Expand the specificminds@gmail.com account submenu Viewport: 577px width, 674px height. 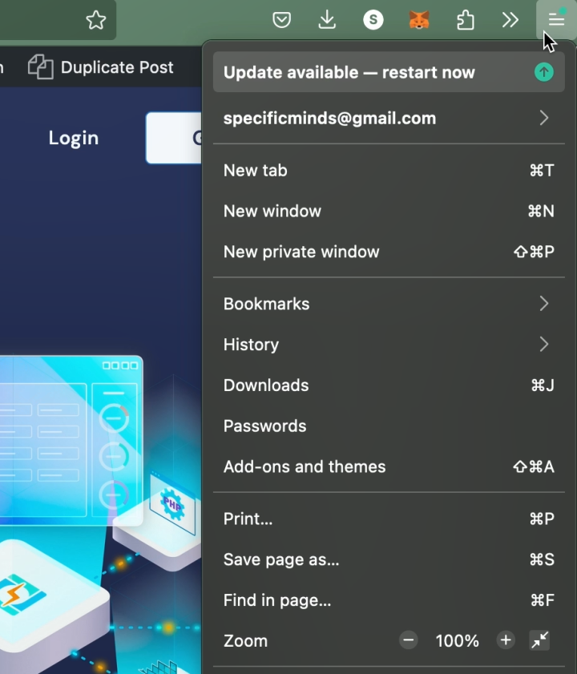click(x=544, y=119)
